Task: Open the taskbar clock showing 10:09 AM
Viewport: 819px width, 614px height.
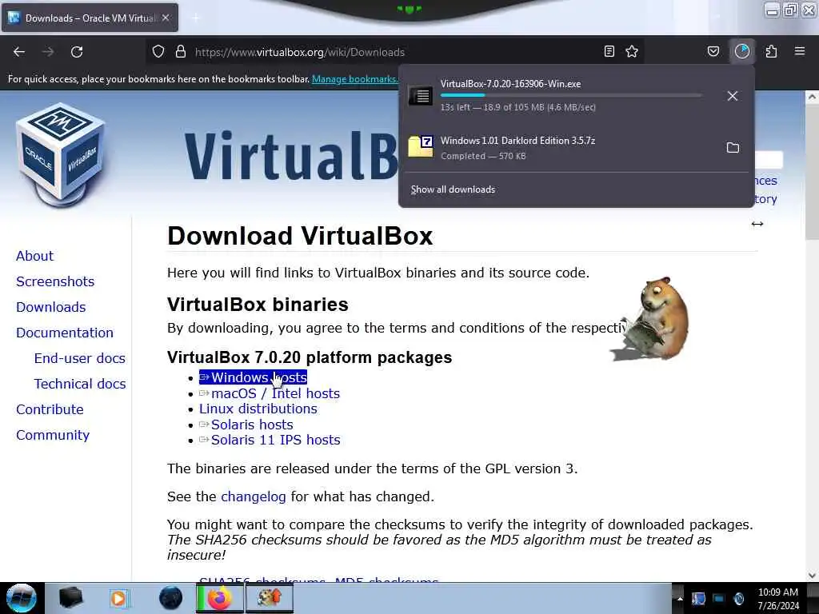Action: tap(778, 599)
